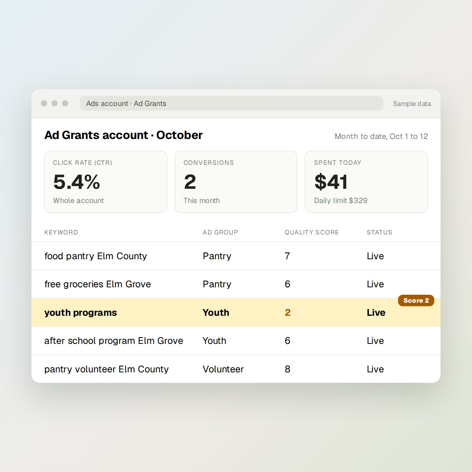The height and width of the screenshot is (472, 472).
Task: Click Youth ad group in youth programs row
Action: (216, 312)
